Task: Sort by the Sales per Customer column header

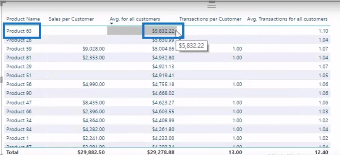Action: [x=71, y=19]
